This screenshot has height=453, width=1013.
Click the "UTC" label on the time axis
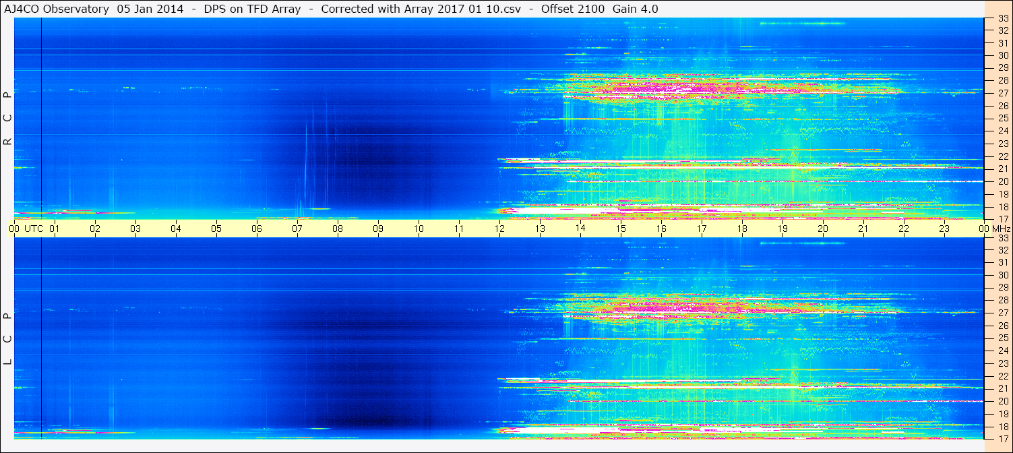pyautogui.click(x=34, y=229)
